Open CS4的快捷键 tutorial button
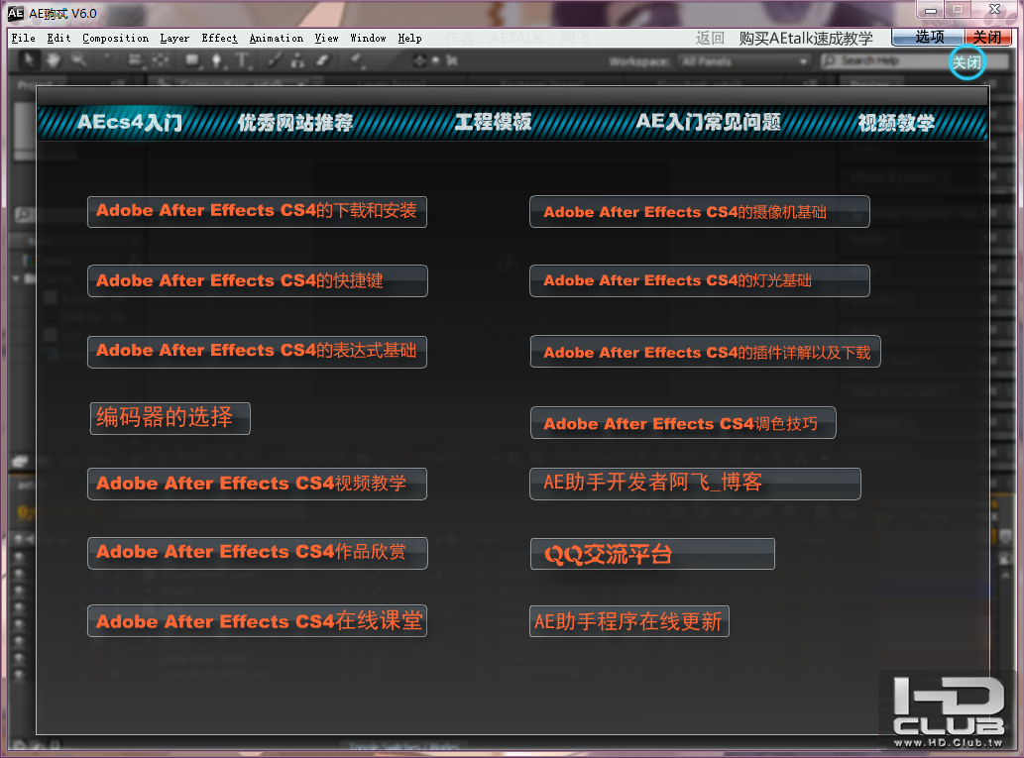Image resolution: width=1024 pixels, height=758 pixels. (258, 280)
